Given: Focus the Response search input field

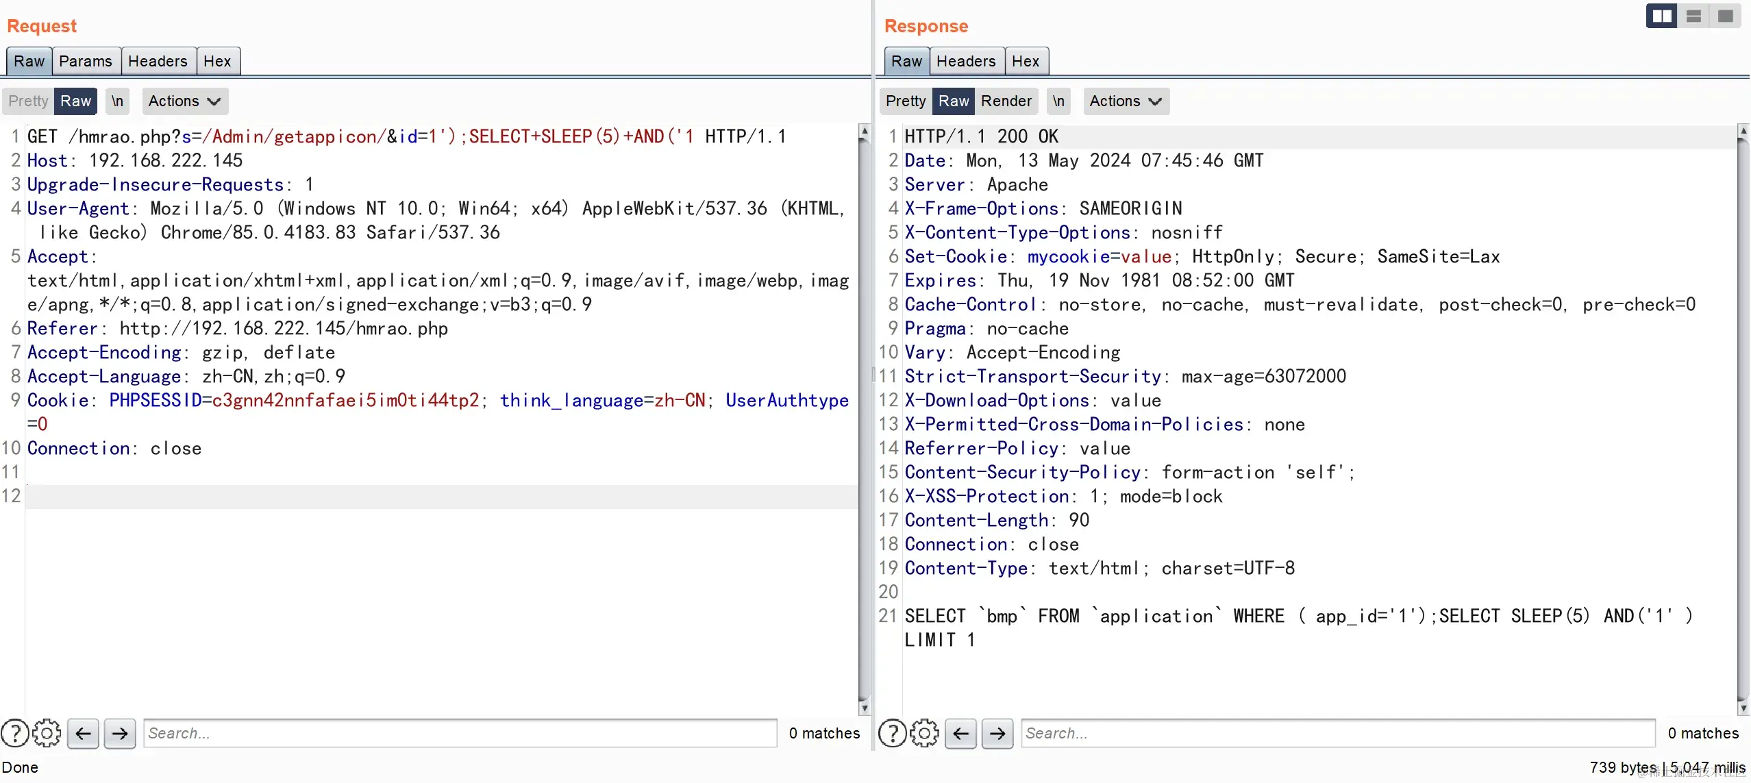Looking at the screenshot, I should (x=1337, y=733).
